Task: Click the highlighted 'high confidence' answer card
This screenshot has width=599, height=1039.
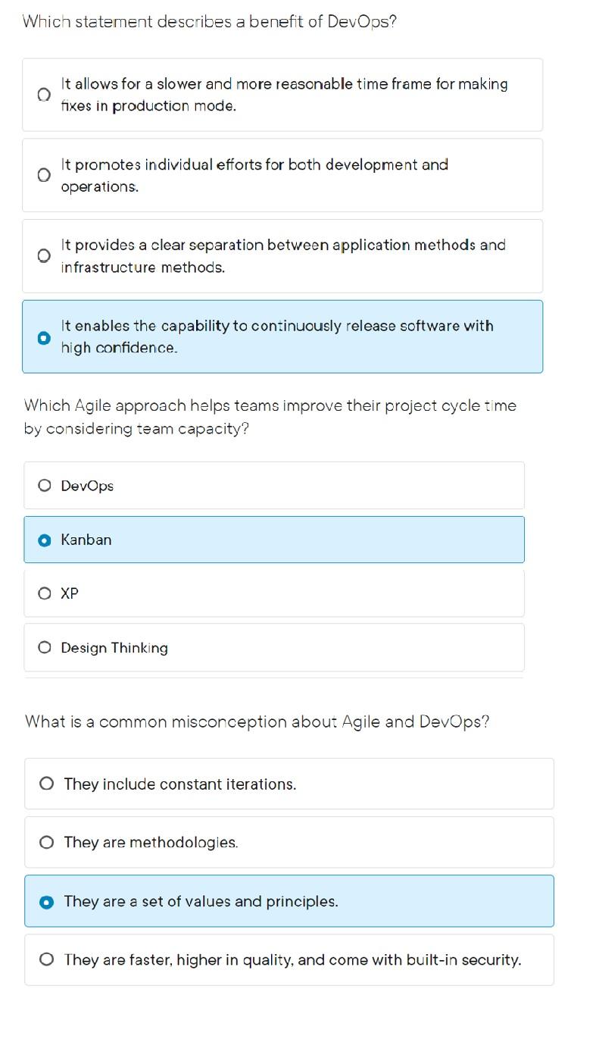Action: point(282,336)
